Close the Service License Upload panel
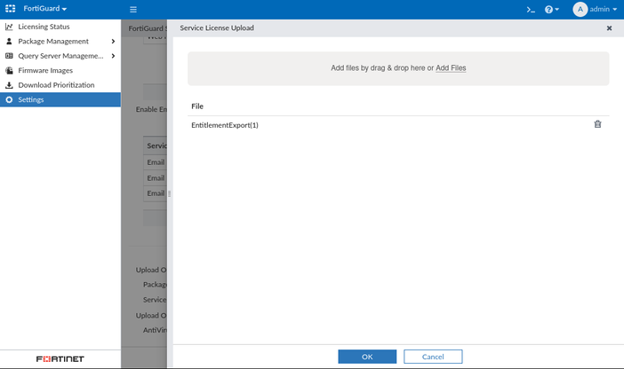This screenshot has width=624, height=369. (609, 28)
